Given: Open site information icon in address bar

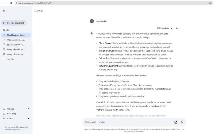Looking at the screenshot, I should pyautogui.click(x=17, y=3).
